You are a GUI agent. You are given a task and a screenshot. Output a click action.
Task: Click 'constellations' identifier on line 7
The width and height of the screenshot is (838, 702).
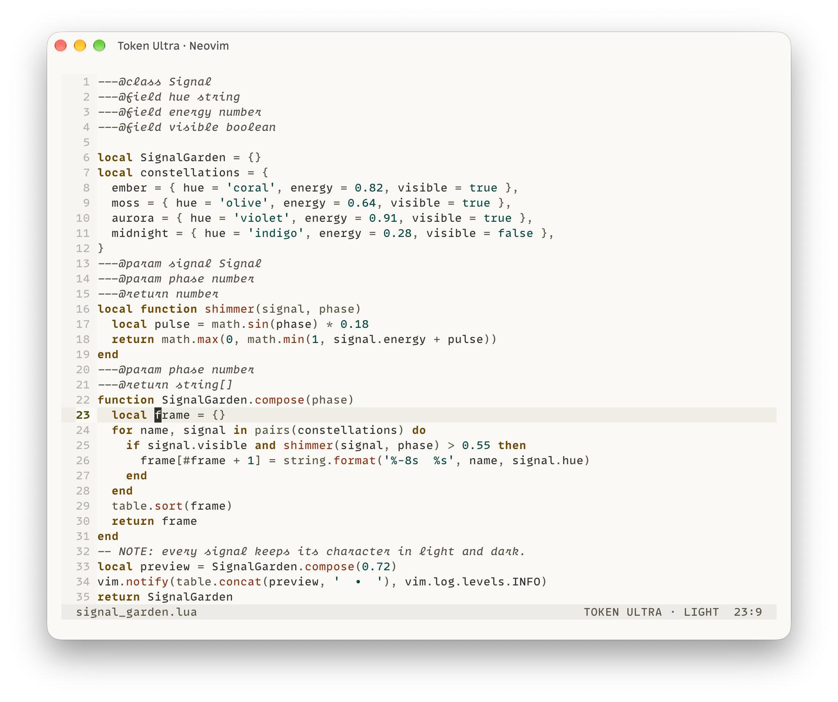click(x=190, y=173)
